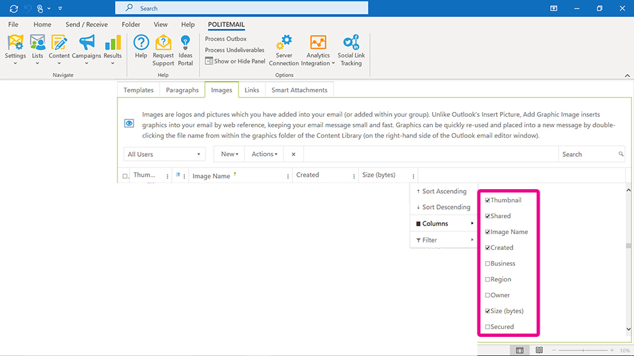Select Sort Descending menu option
The height and width of the screenshot is (356, 634).
click(x=446, y=207)
